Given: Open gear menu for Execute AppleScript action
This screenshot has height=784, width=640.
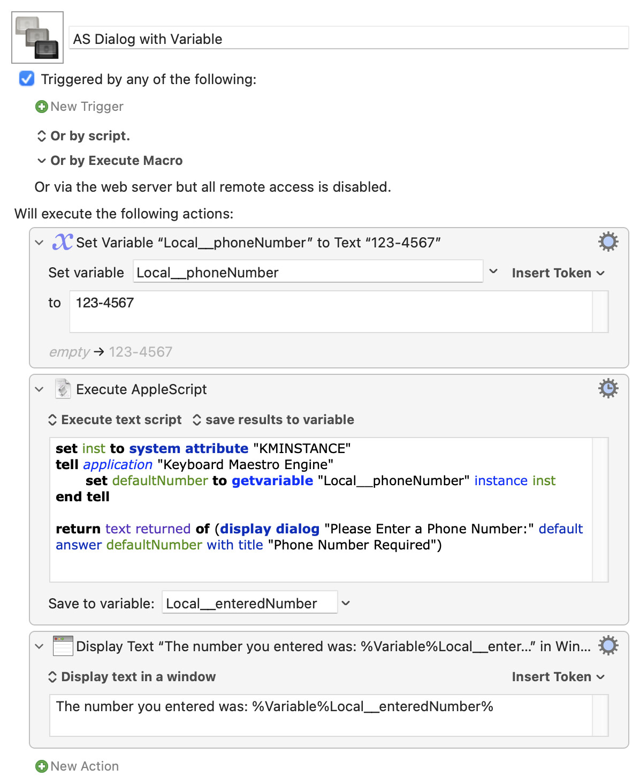Looking at the screenshot, I should pyautogui.click(x=608, y=388).
